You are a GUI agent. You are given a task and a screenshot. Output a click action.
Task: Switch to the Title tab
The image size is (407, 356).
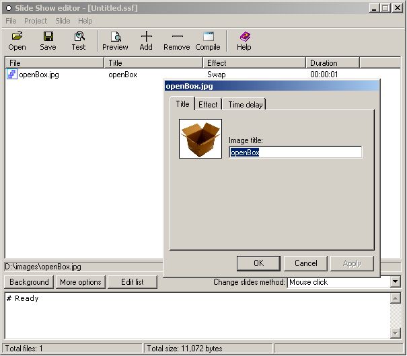[x=182, y=103]
